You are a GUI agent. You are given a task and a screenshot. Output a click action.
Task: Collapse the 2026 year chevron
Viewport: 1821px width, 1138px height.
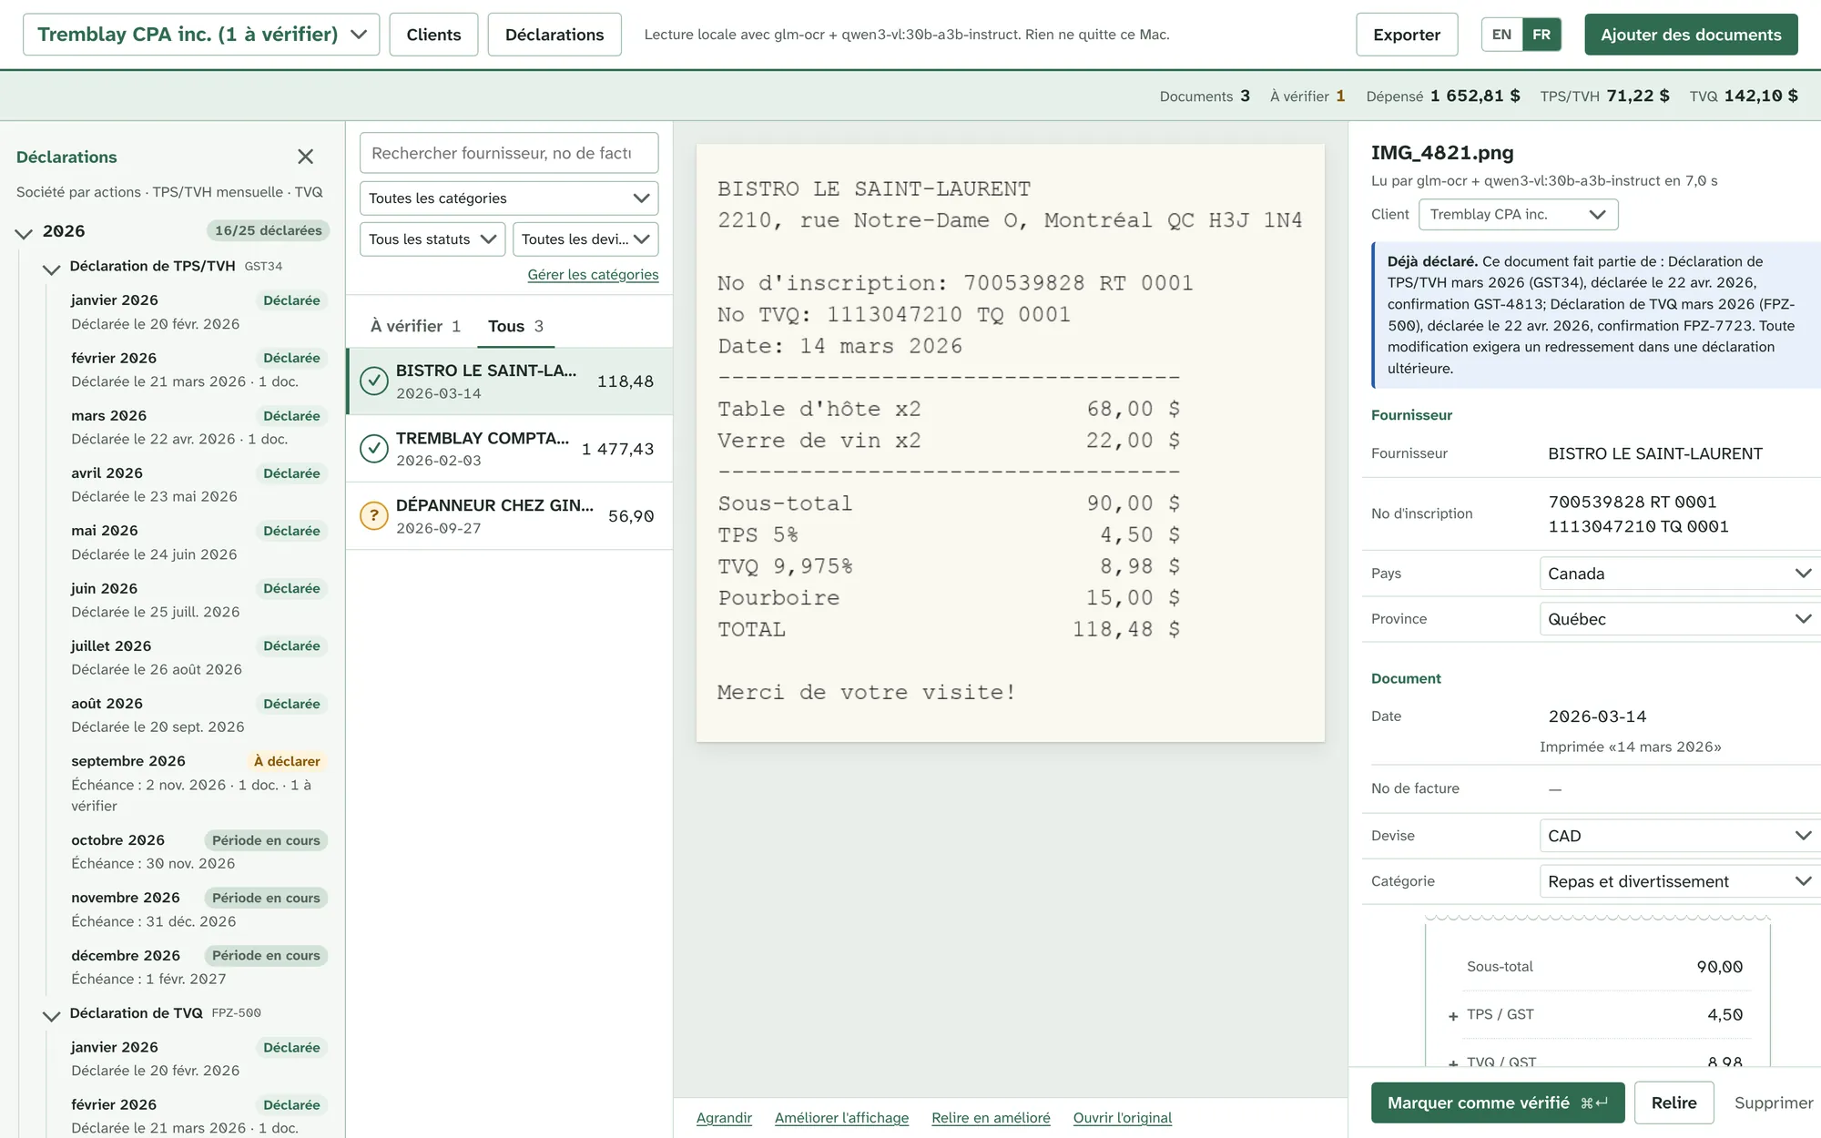click(x=24, y=232)
